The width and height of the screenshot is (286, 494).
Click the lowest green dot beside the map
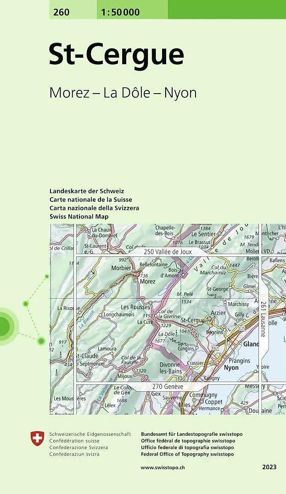click(41, 340)
